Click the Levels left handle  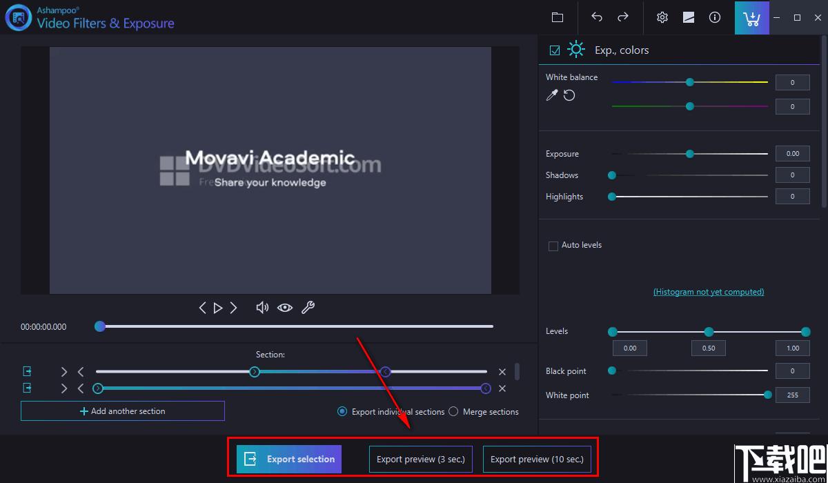tap(613, 332)
